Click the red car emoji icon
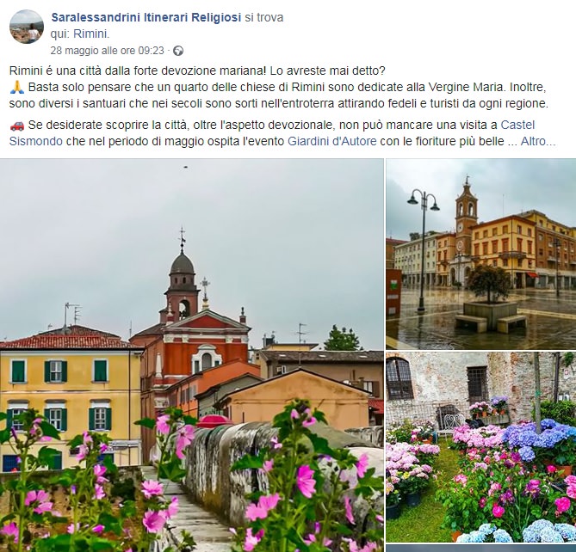576x552 pixels. [17, 126]
